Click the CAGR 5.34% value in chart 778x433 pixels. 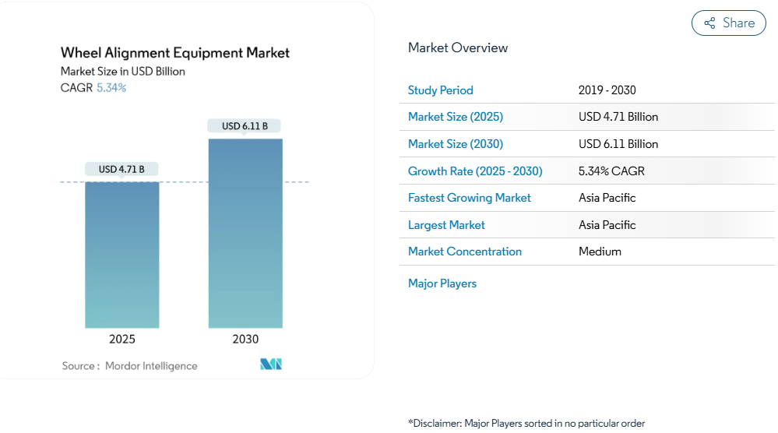111,88
